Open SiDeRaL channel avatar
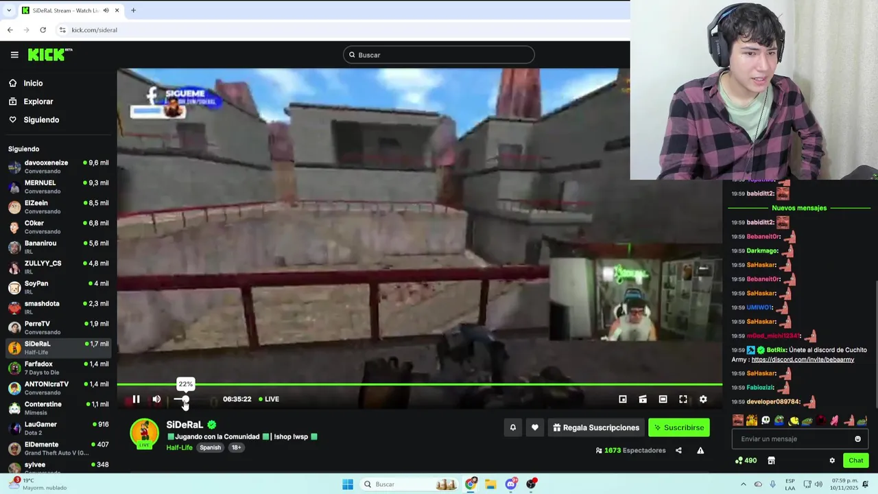This screenshot has height=494, width=878. click(144, 434)
